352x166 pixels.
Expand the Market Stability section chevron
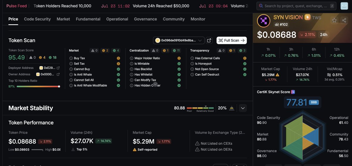[x=243, y=108]
